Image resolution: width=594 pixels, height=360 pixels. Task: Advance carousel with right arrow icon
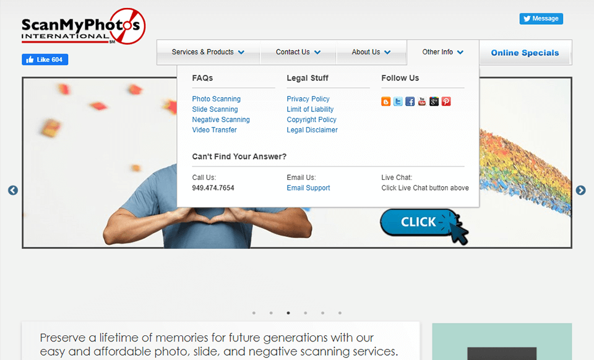pyautogui.click(x=581, y=190)
